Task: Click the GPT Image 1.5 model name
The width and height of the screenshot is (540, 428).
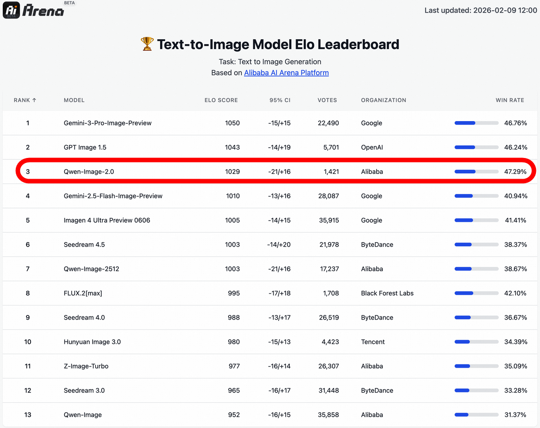Action: (x=85, y=147)
